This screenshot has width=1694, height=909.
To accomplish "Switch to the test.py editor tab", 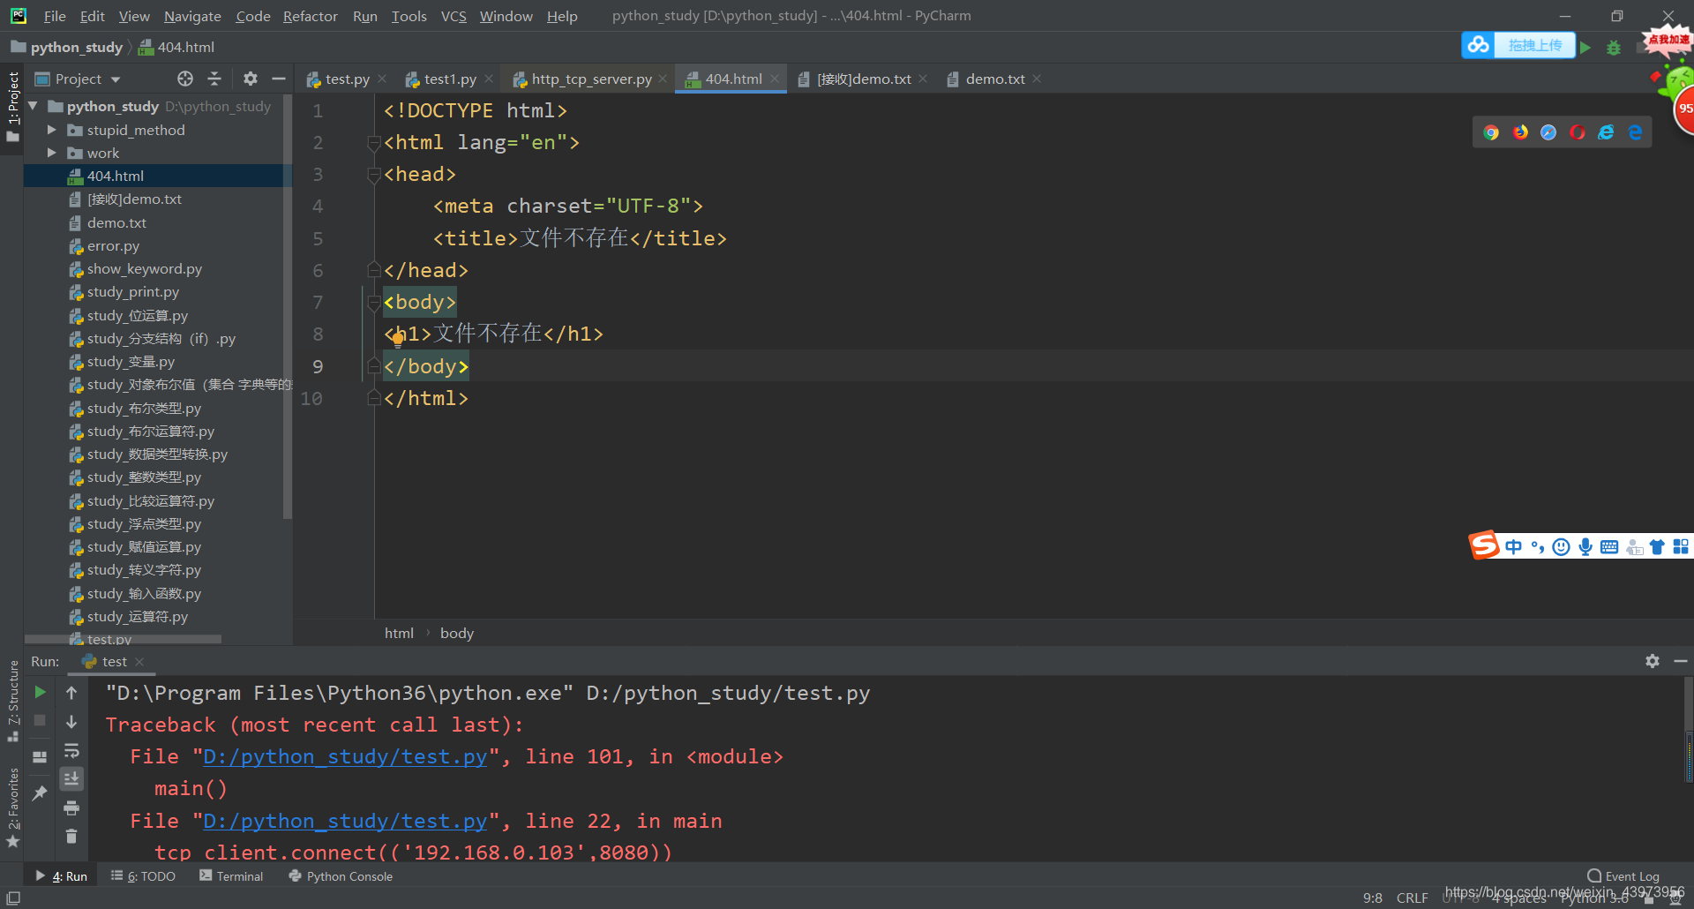I will [347, 79].
